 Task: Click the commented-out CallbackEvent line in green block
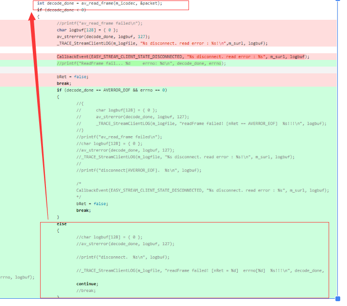202,190
